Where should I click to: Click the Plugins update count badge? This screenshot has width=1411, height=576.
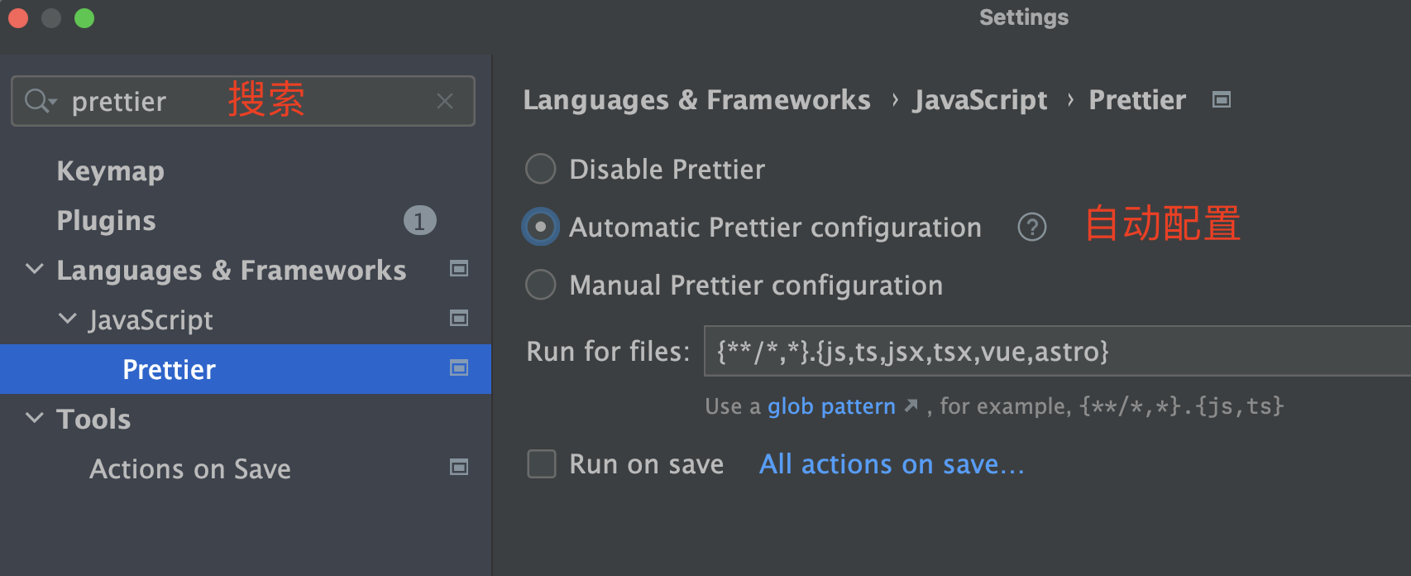point(419,221)
